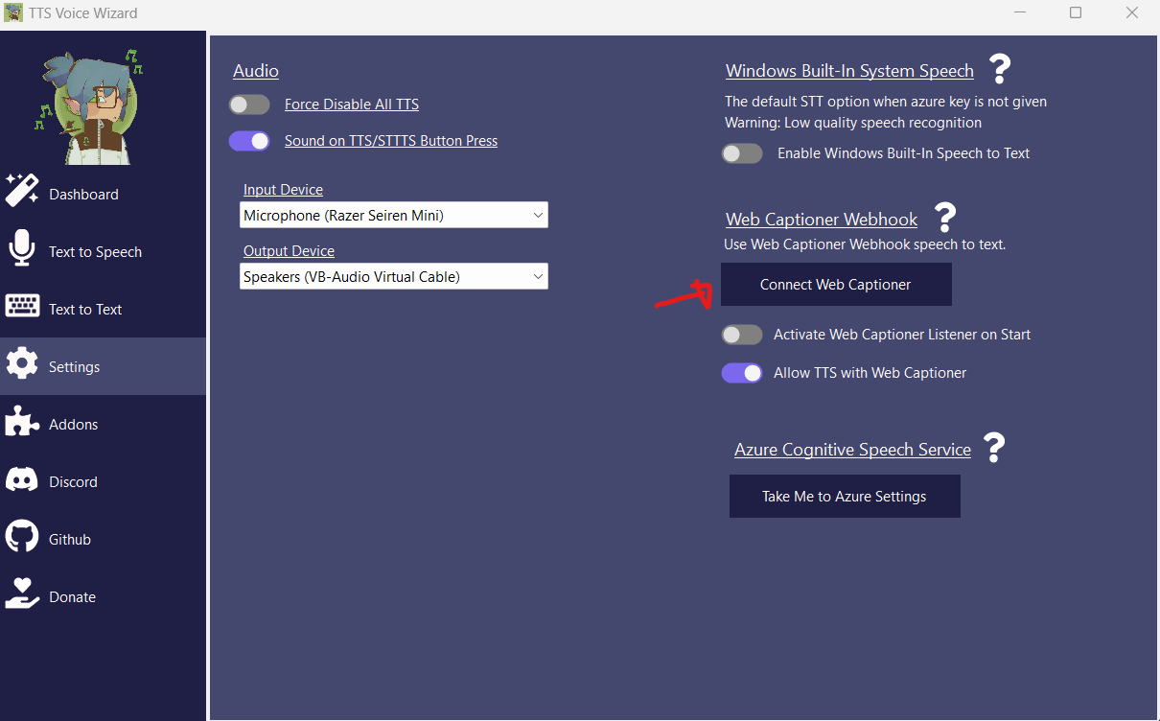The width and height of the screenshot is (1160, 721).
Task: Open the Text to Speech page
Action: coord(103,251)
